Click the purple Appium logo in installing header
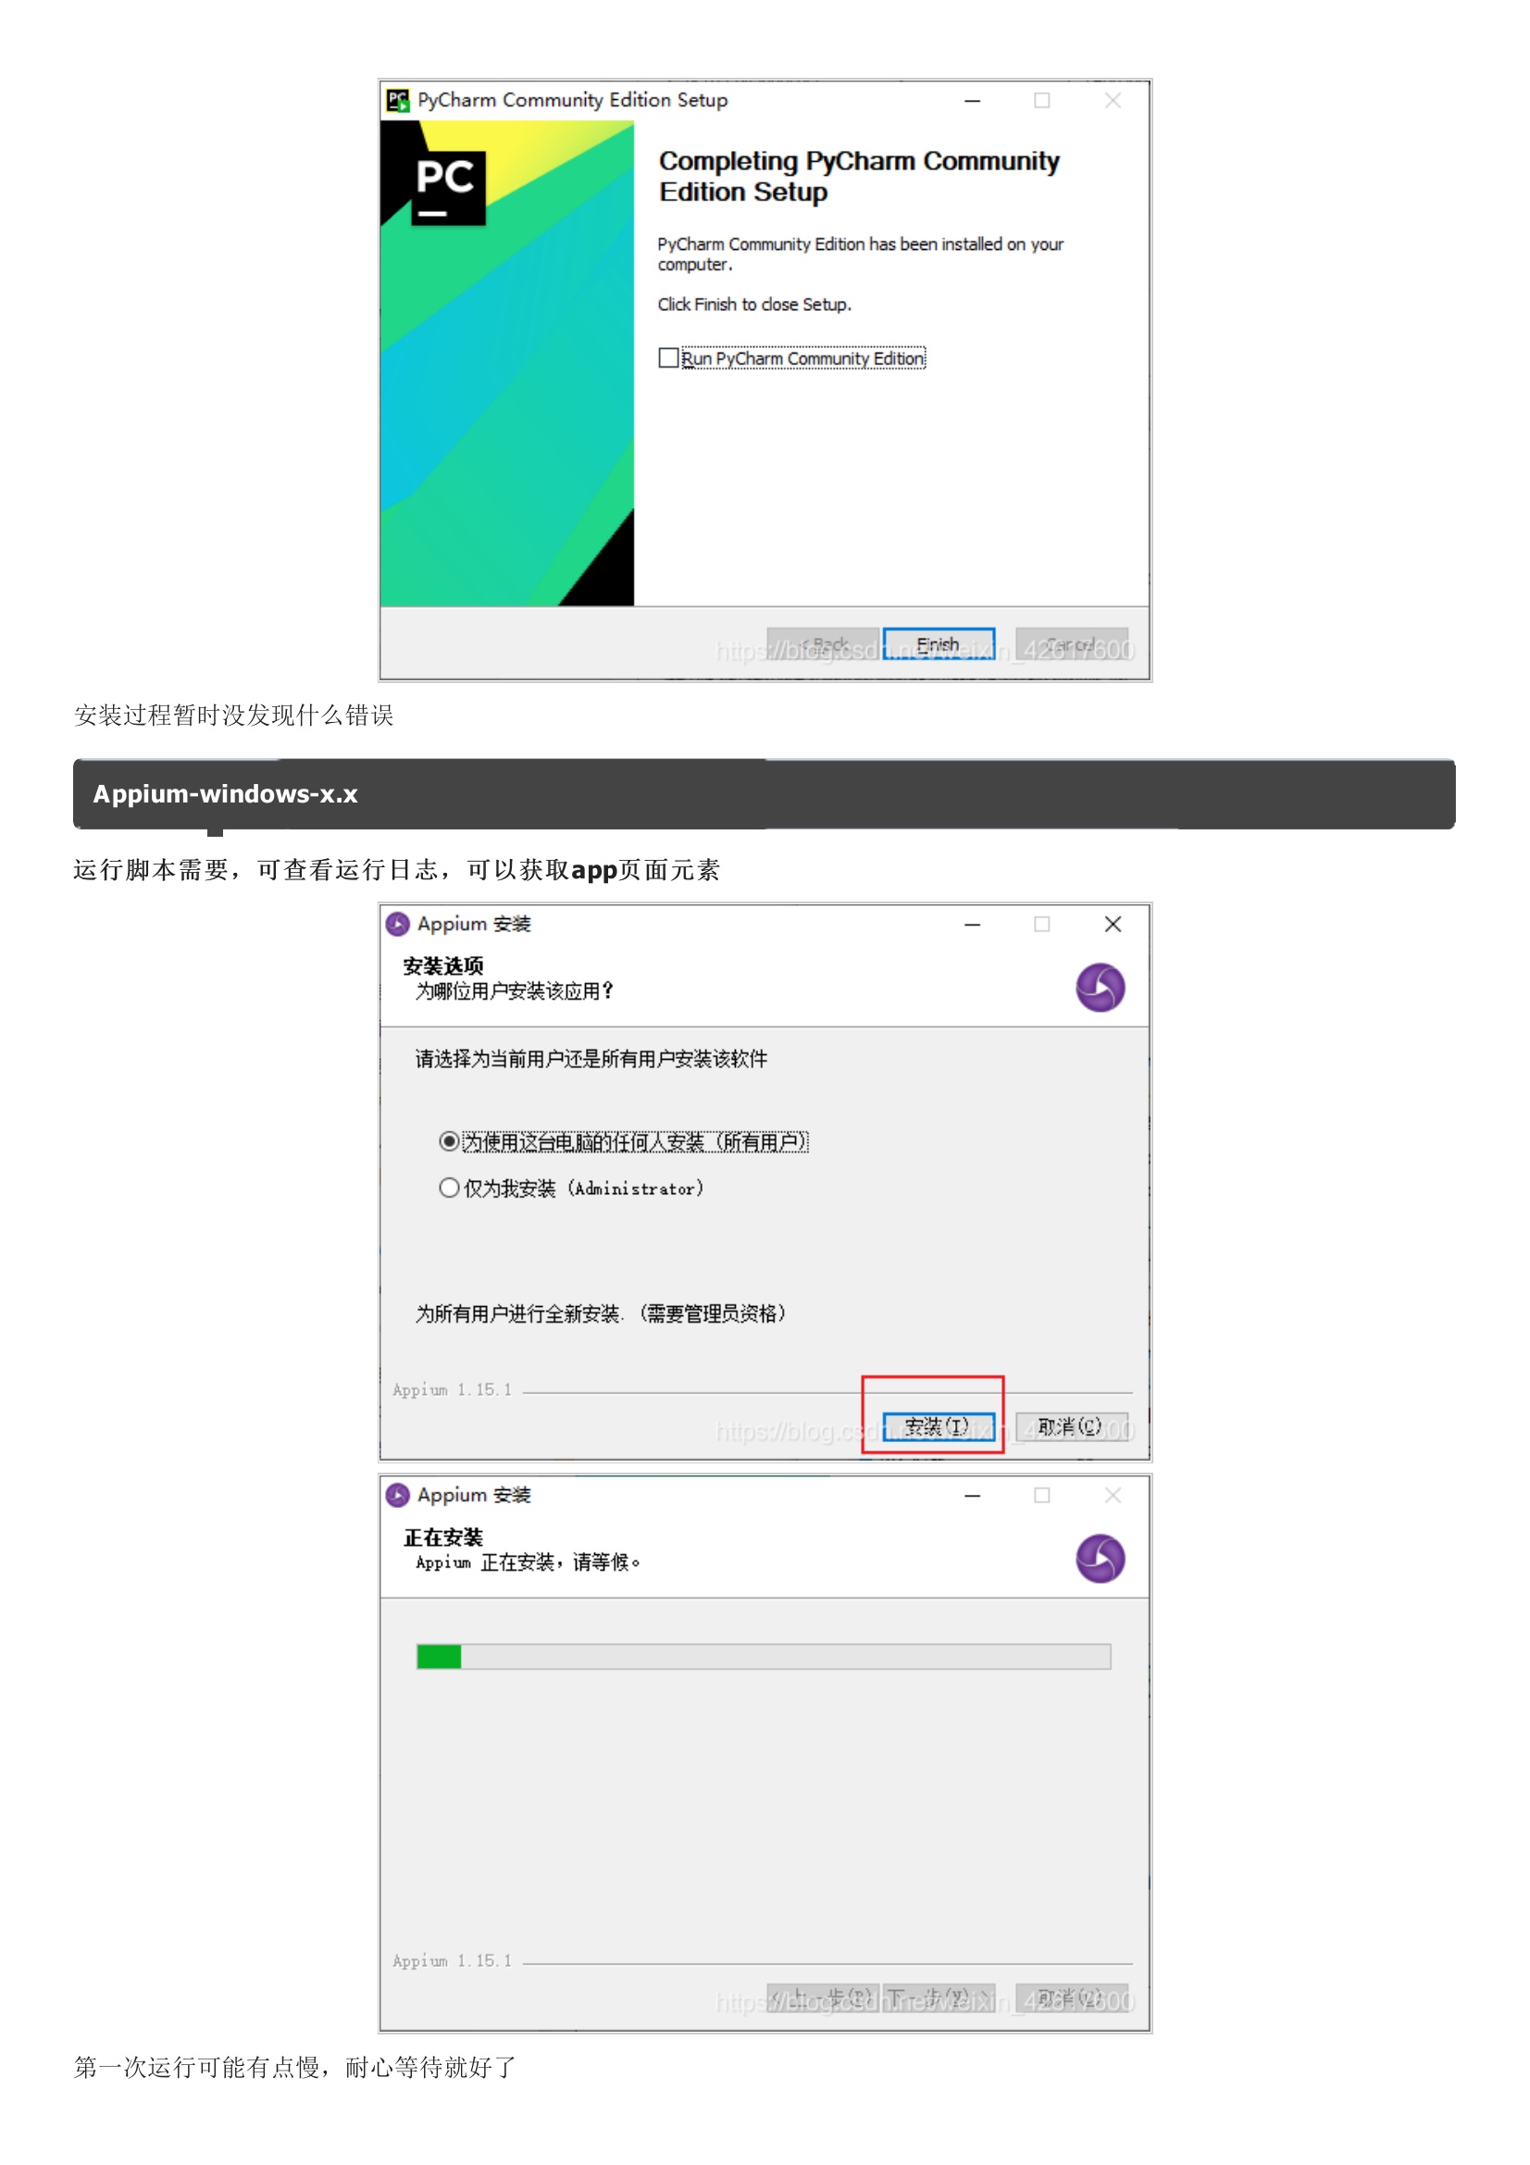Viewport: 1530px width, 2165px height. click(1101, 1558)
